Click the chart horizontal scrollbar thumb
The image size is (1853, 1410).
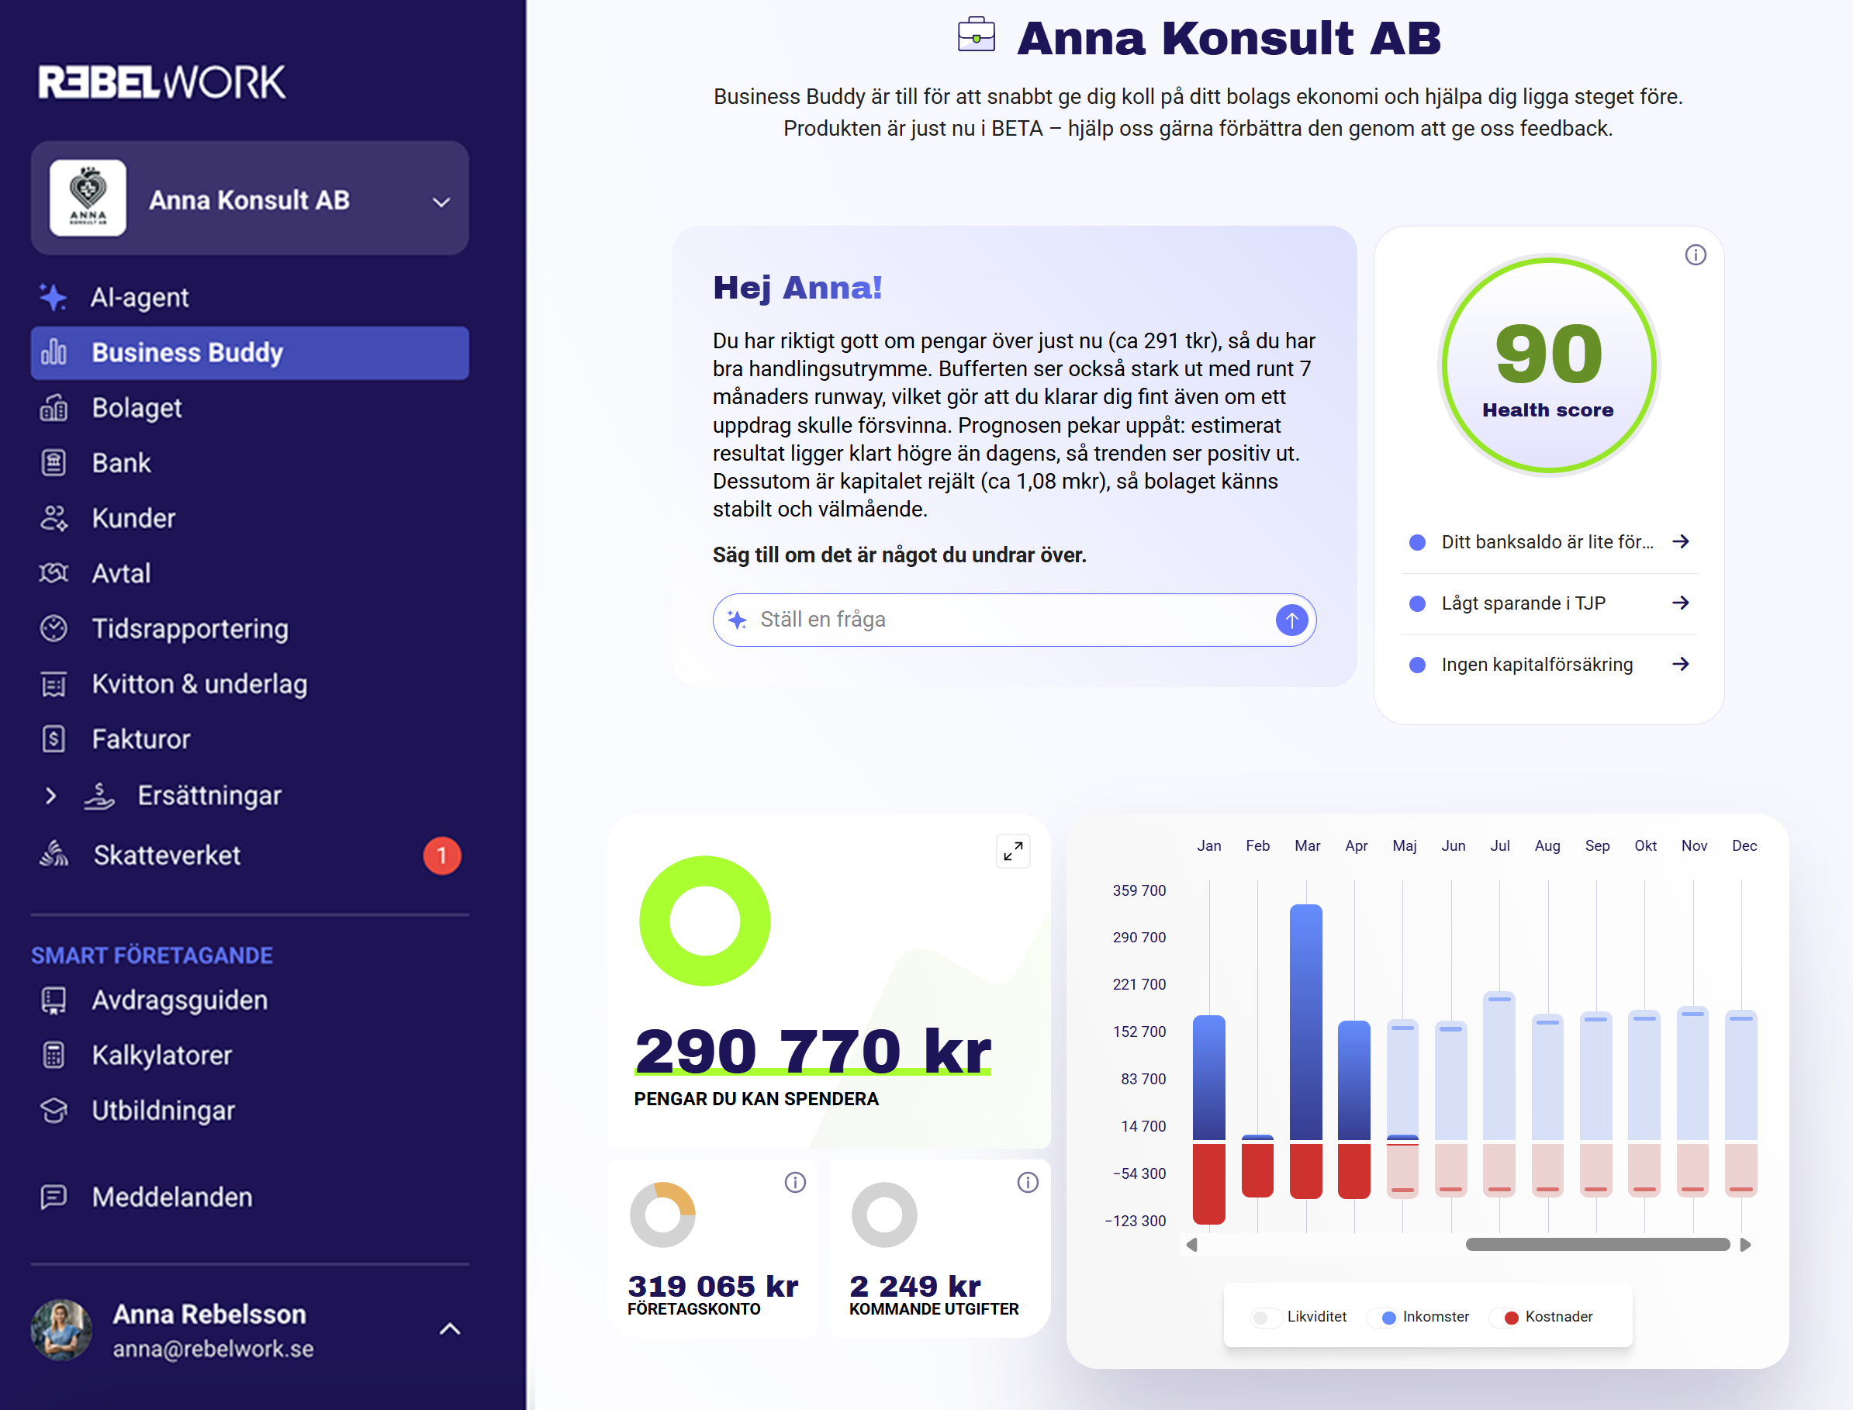tap(1597, 1245)
